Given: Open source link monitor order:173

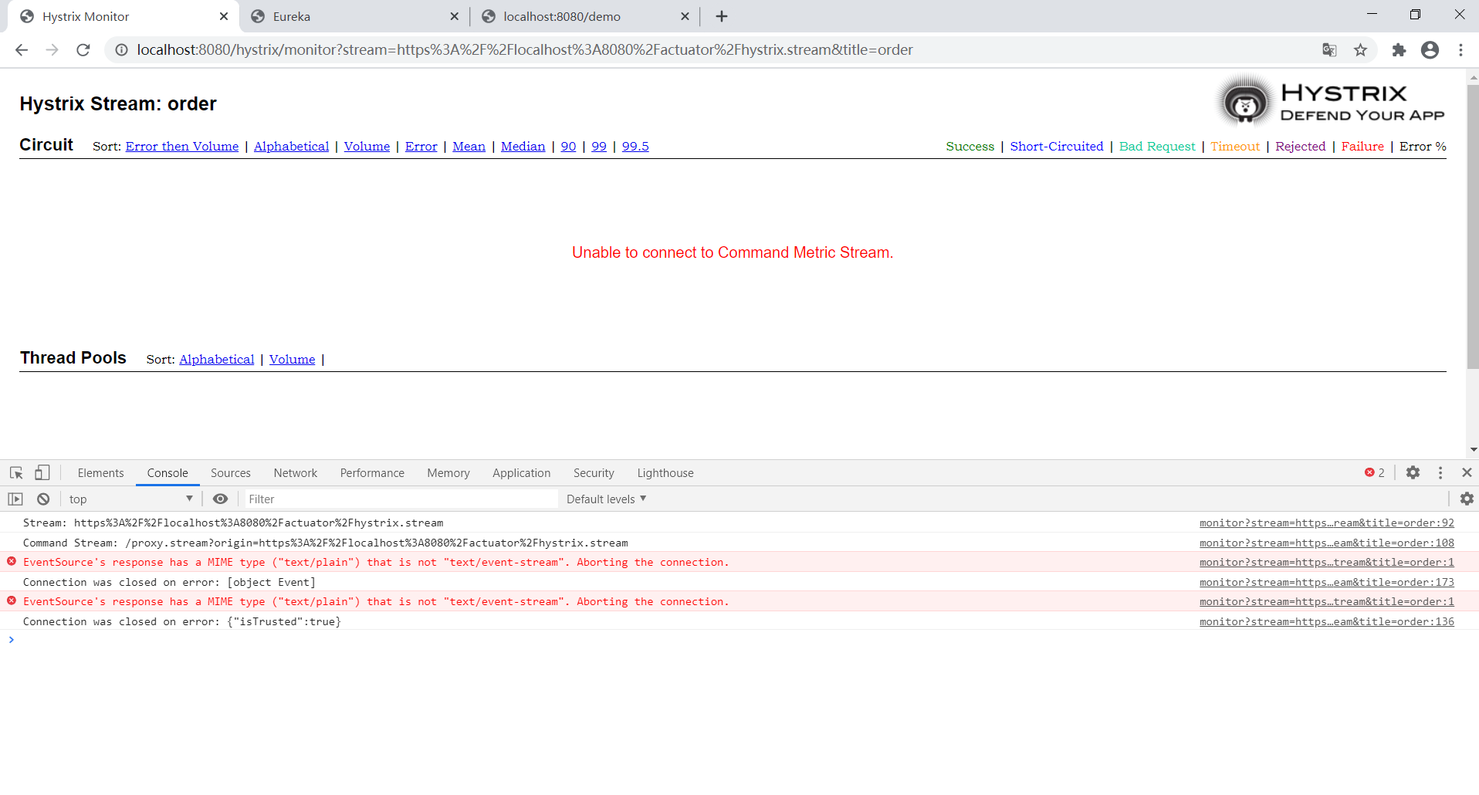Looking at the screenshot, I should click(x=1326, y=583).
